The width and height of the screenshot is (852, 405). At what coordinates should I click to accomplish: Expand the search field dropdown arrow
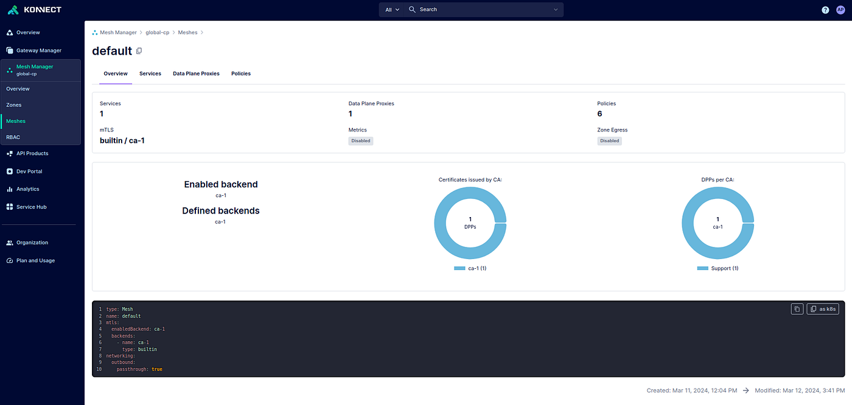tap(556, 10)
